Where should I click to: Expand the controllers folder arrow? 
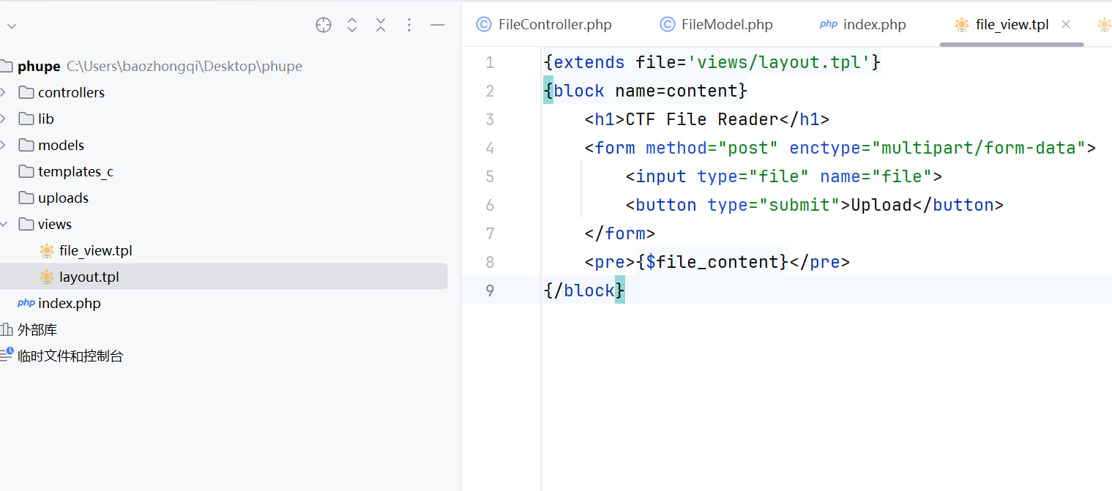[x=4, y=92]
